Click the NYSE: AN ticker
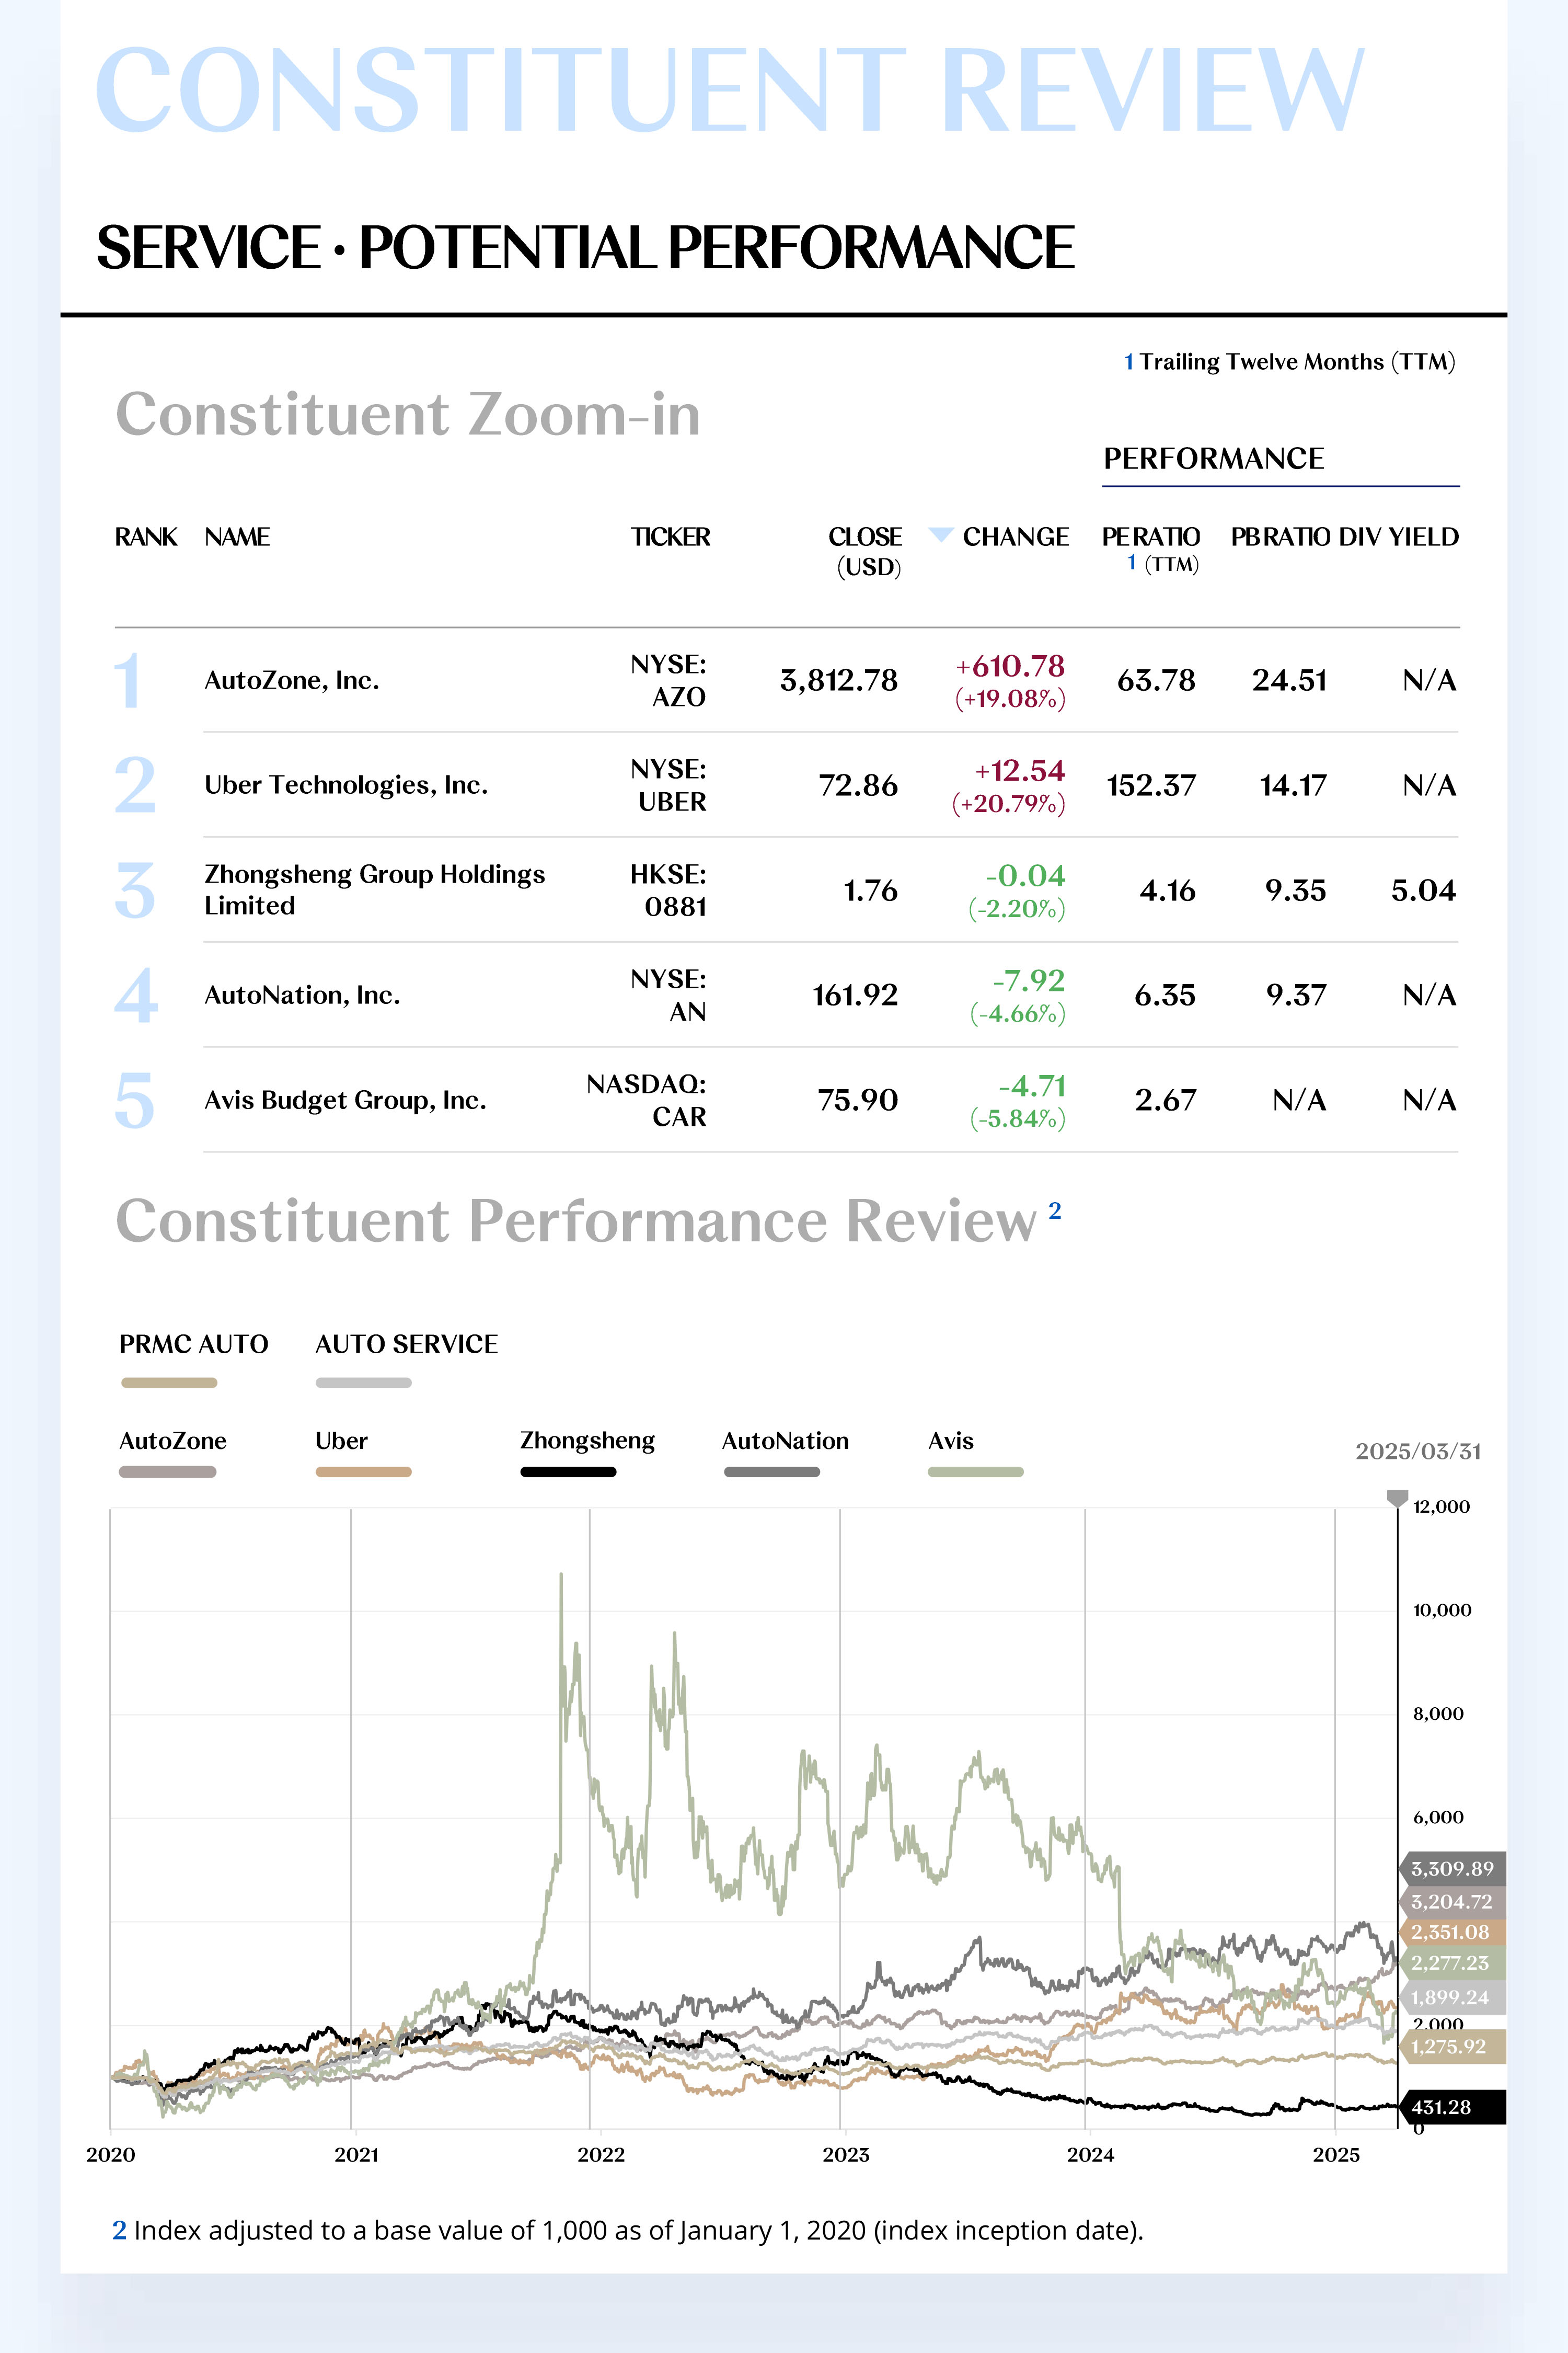Viewport: 1568px width, 2353px height. [x=668, y=996]
